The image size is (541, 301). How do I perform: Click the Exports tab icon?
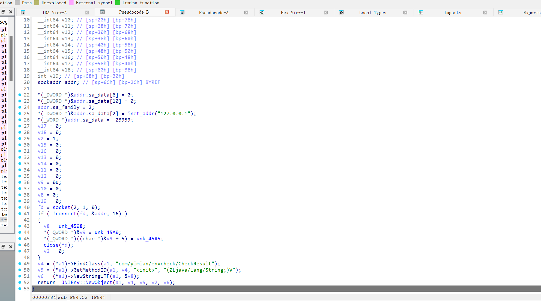point(501,12)
